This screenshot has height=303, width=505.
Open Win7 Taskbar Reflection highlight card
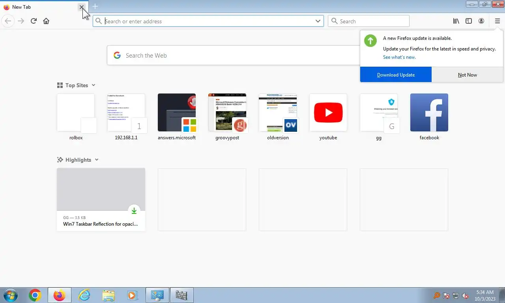tap(101, 199)
